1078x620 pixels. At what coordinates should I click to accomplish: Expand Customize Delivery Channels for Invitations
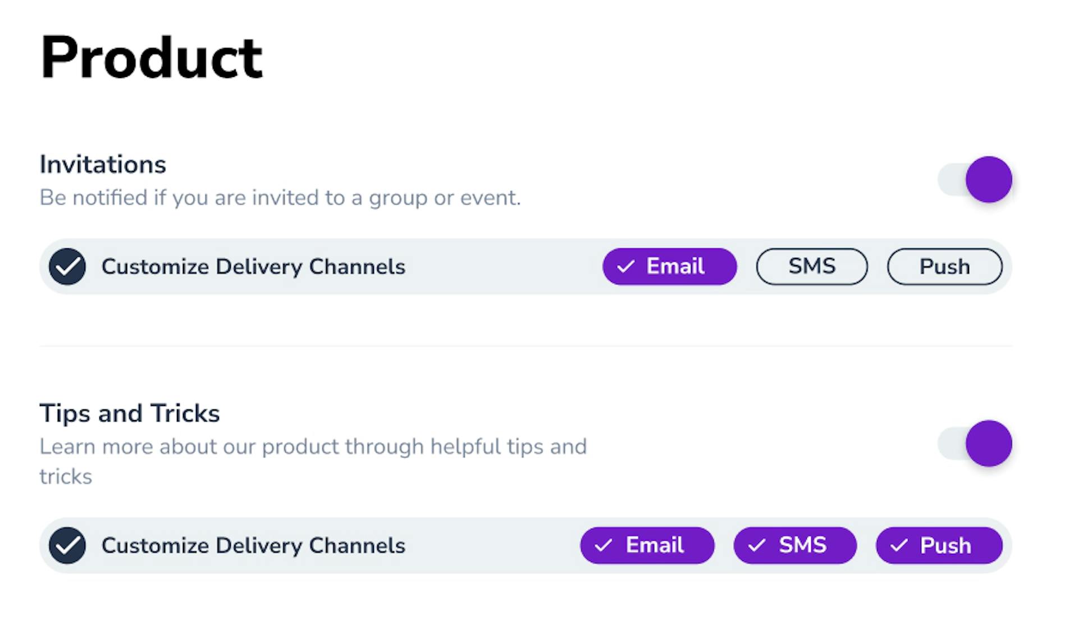click(x=253, y=266)
